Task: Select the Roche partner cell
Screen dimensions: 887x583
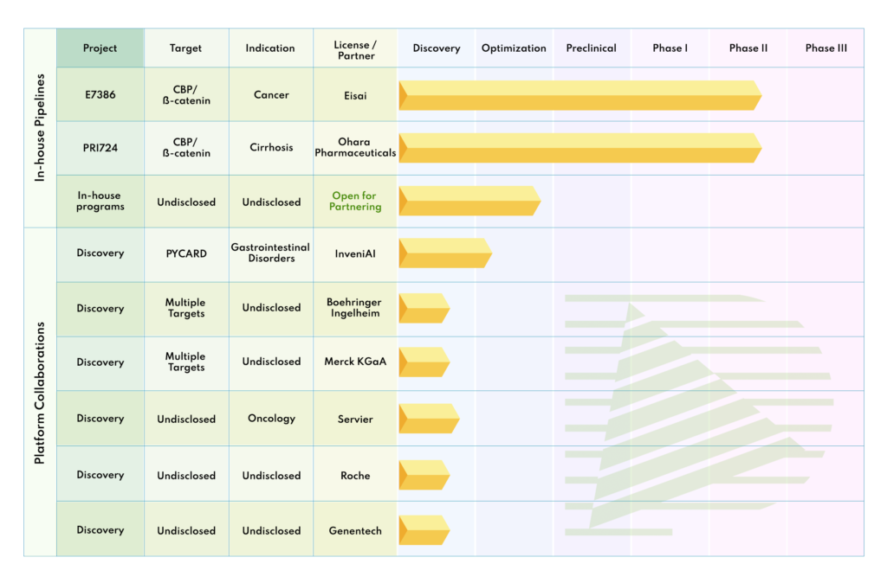Action: pyautogui.click(x=355, y=475)
